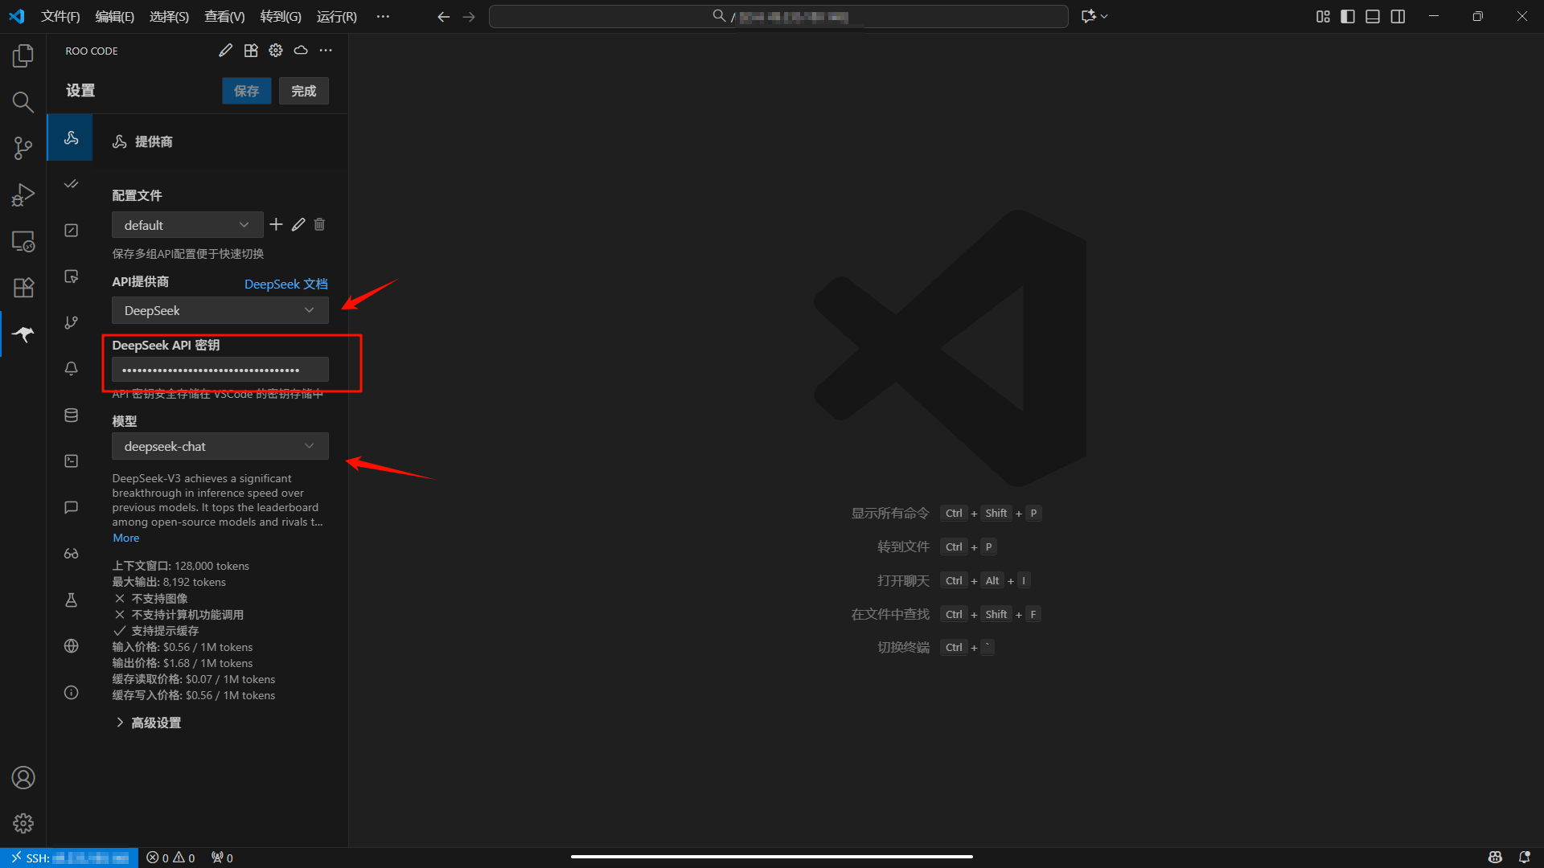Open the Explorer view in activity bar

point(23,55)
